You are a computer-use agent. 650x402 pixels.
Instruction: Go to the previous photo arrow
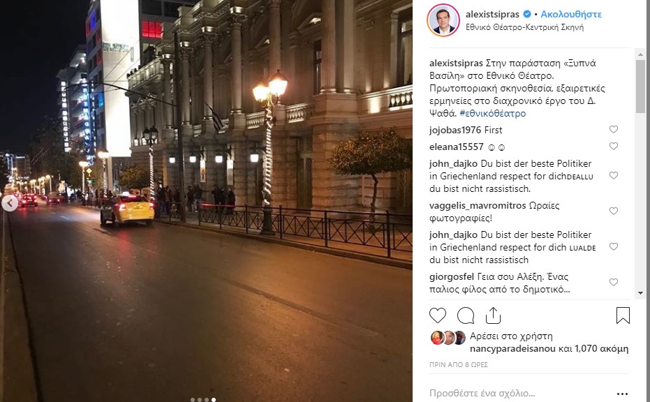click(10, 203)
